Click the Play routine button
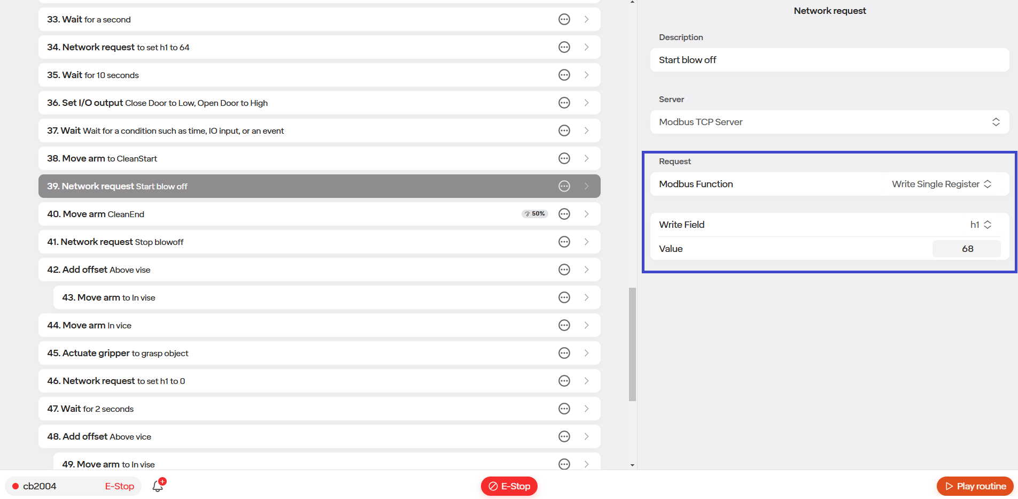This screenshot has width=1018, height=499. pyautogui.click(x=975, y=486)
